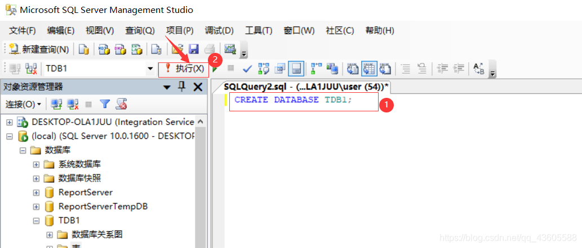Open the Query Options dialog icon
582x248 pixels.
280,69
